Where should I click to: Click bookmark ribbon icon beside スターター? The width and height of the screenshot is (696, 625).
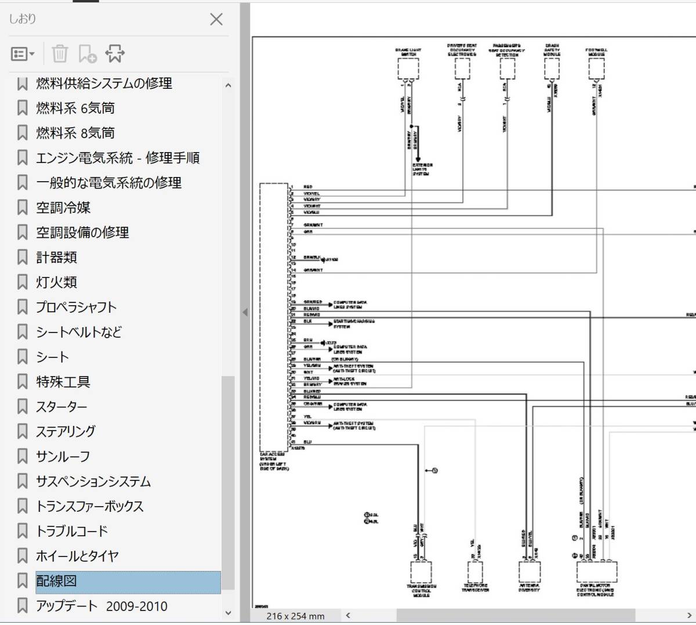(x=23, y=407)
